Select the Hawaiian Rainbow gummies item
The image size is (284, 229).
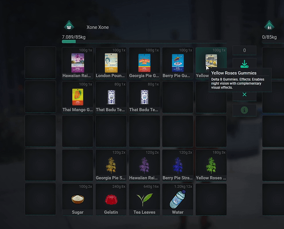tap(78, 63)
